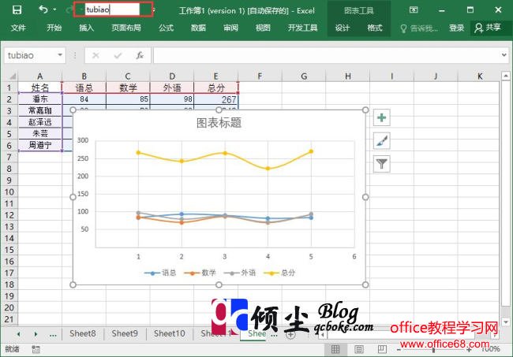The height and width of the screenshot is (357, 513).
Task: Open the 审阅 ribbon tab
Action: point(230,28)
